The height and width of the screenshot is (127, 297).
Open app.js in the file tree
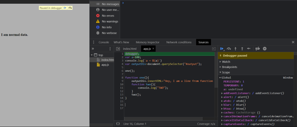pos(103,65)
